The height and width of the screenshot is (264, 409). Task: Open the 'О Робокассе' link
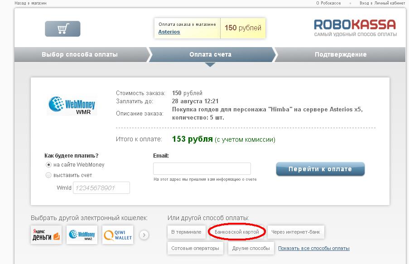click(x=328, y=3)
